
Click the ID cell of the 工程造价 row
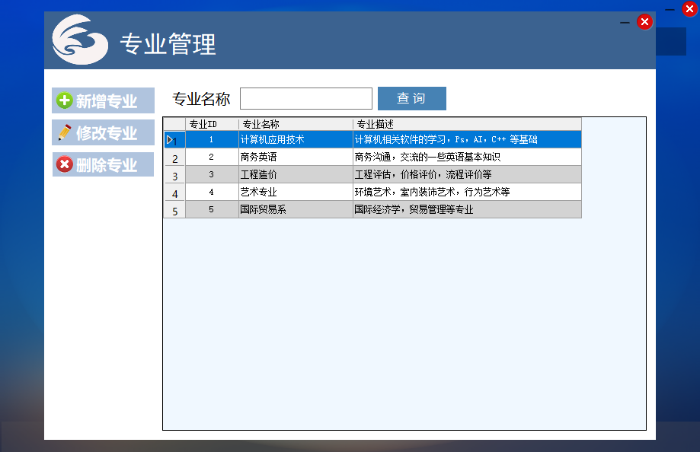[212, 174]
